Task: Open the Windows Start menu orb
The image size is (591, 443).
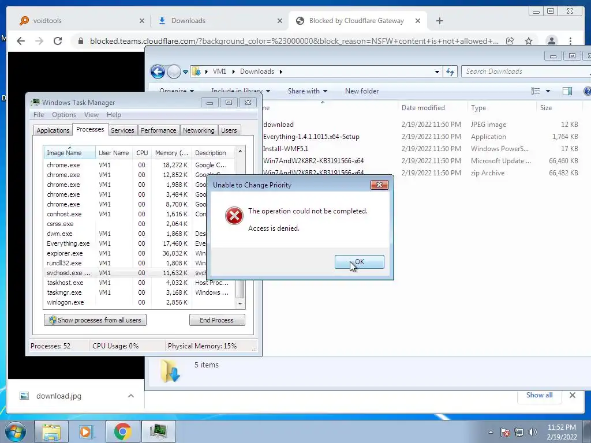Action: tap(16, 431)
